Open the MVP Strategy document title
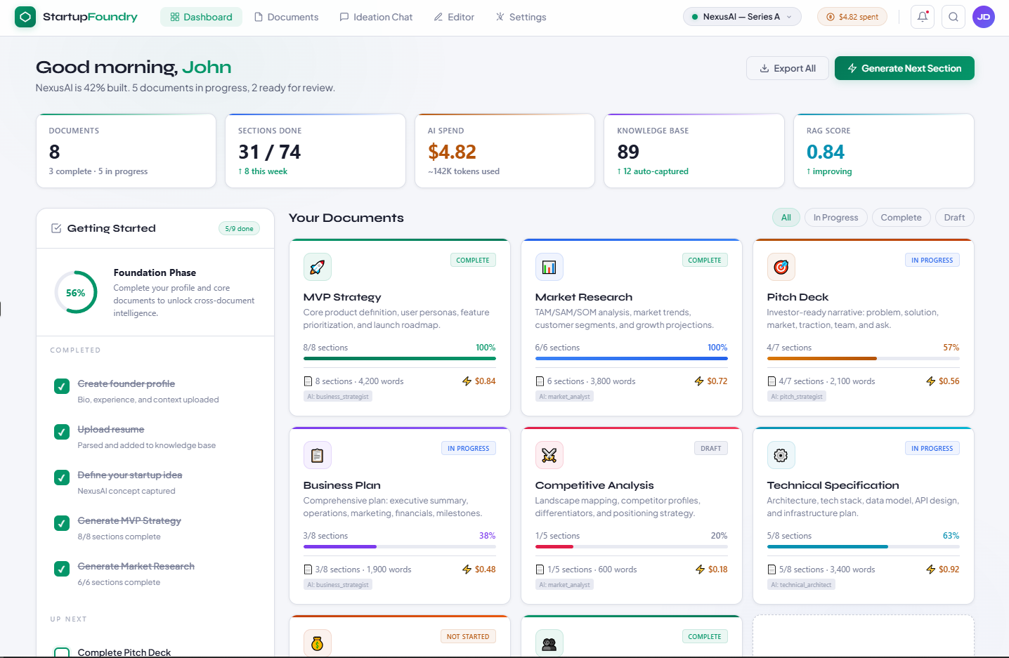 [342, 297]
